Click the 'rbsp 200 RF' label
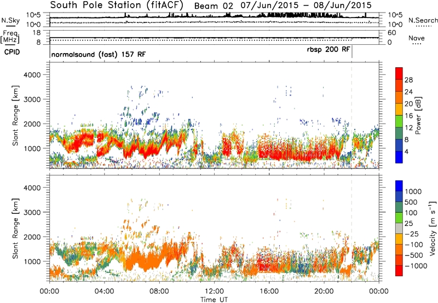The height and width of the screenshot is (303, 438). point(328,49)
